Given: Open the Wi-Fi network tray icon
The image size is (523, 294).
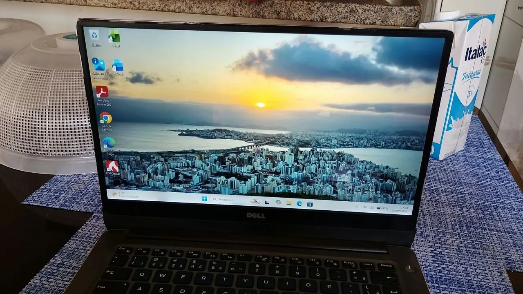Looking at the screenshot, I should [366, 207].
